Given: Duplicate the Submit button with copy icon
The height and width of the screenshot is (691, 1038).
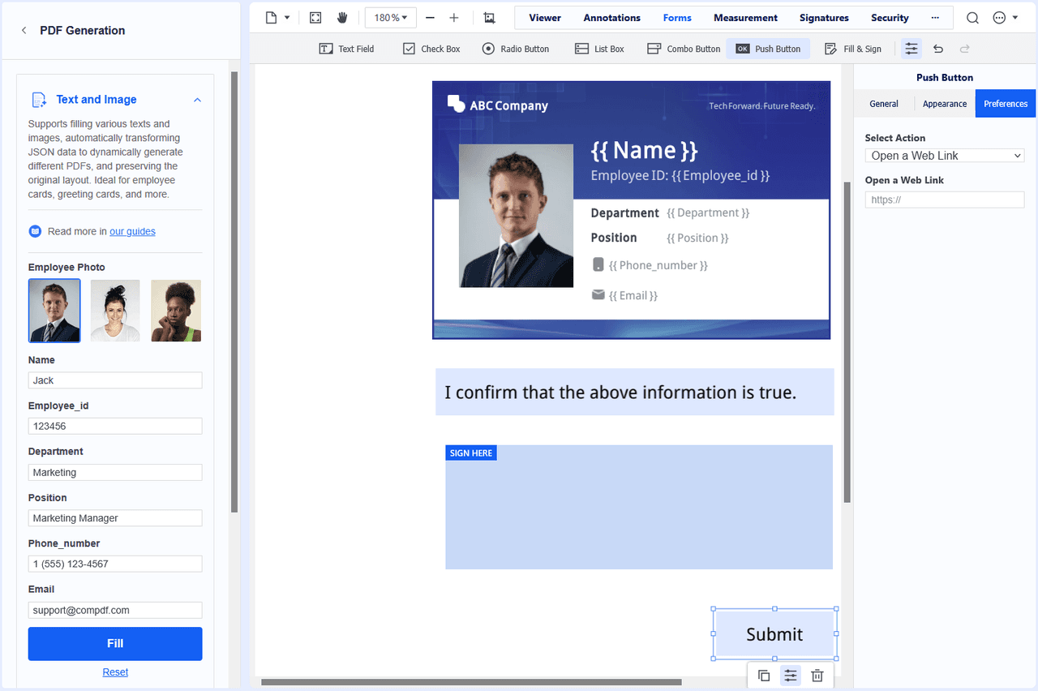Looking at the screenshot, I should 764,676.
